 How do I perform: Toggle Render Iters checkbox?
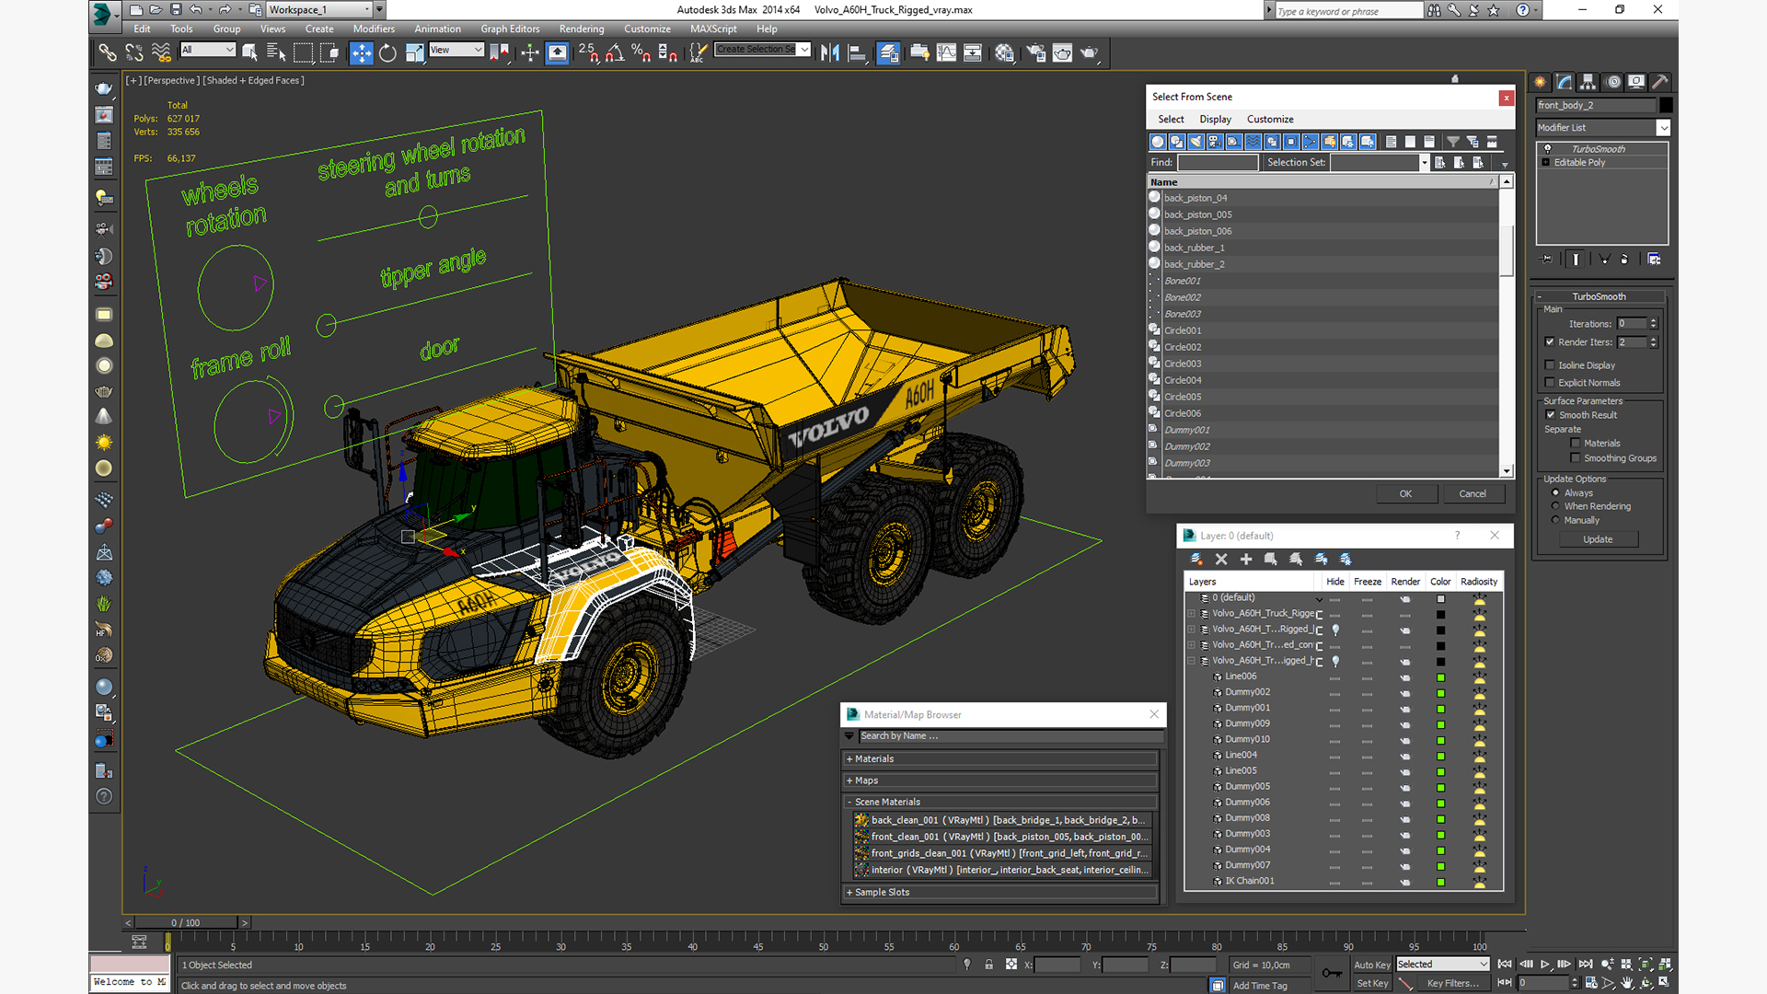[1550, 342]
